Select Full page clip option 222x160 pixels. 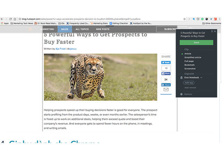(190, 61)
